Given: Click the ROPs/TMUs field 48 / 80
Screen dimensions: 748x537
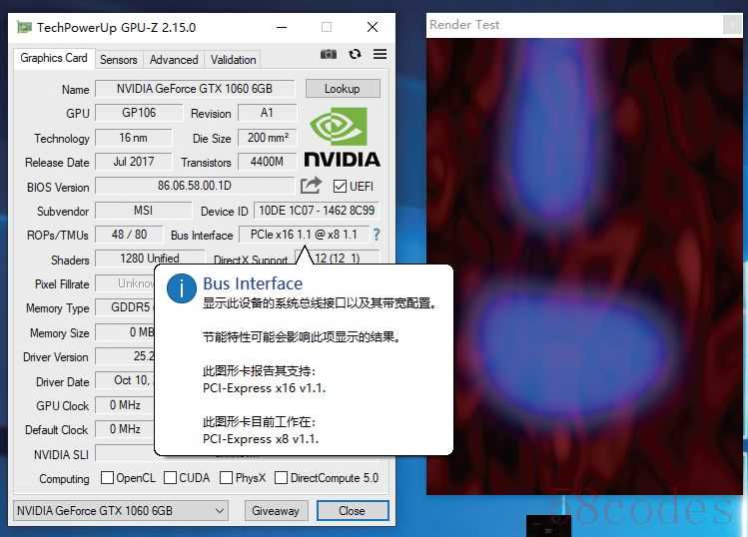Looking at the screenshot, I should pos(129,235).
